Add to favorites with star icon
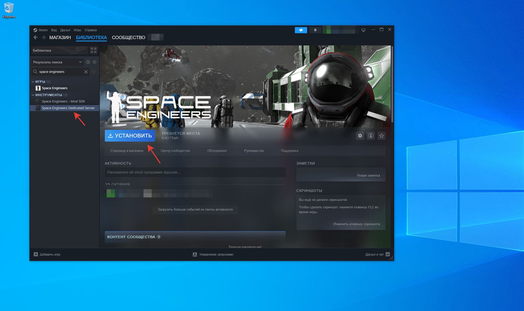The height and width of the screenshot is (311, 524). (381, 136)
